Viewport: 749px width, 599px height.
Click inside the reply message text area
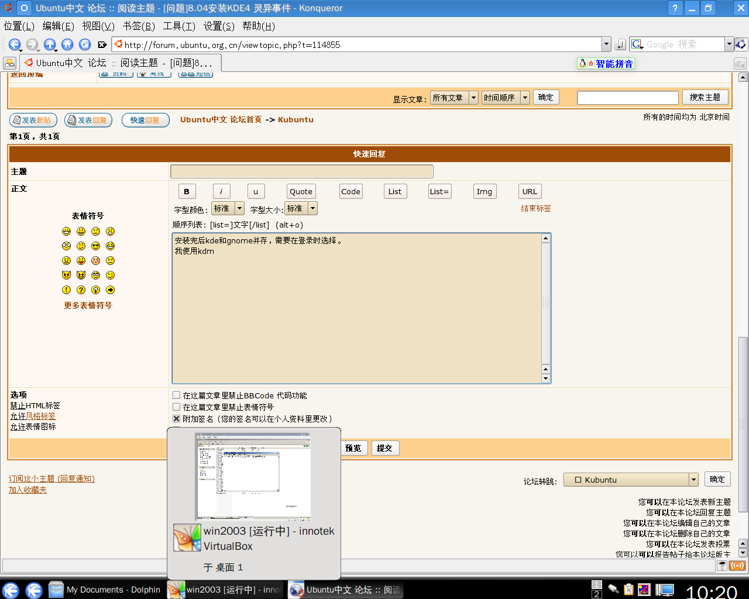click(357, 308)
